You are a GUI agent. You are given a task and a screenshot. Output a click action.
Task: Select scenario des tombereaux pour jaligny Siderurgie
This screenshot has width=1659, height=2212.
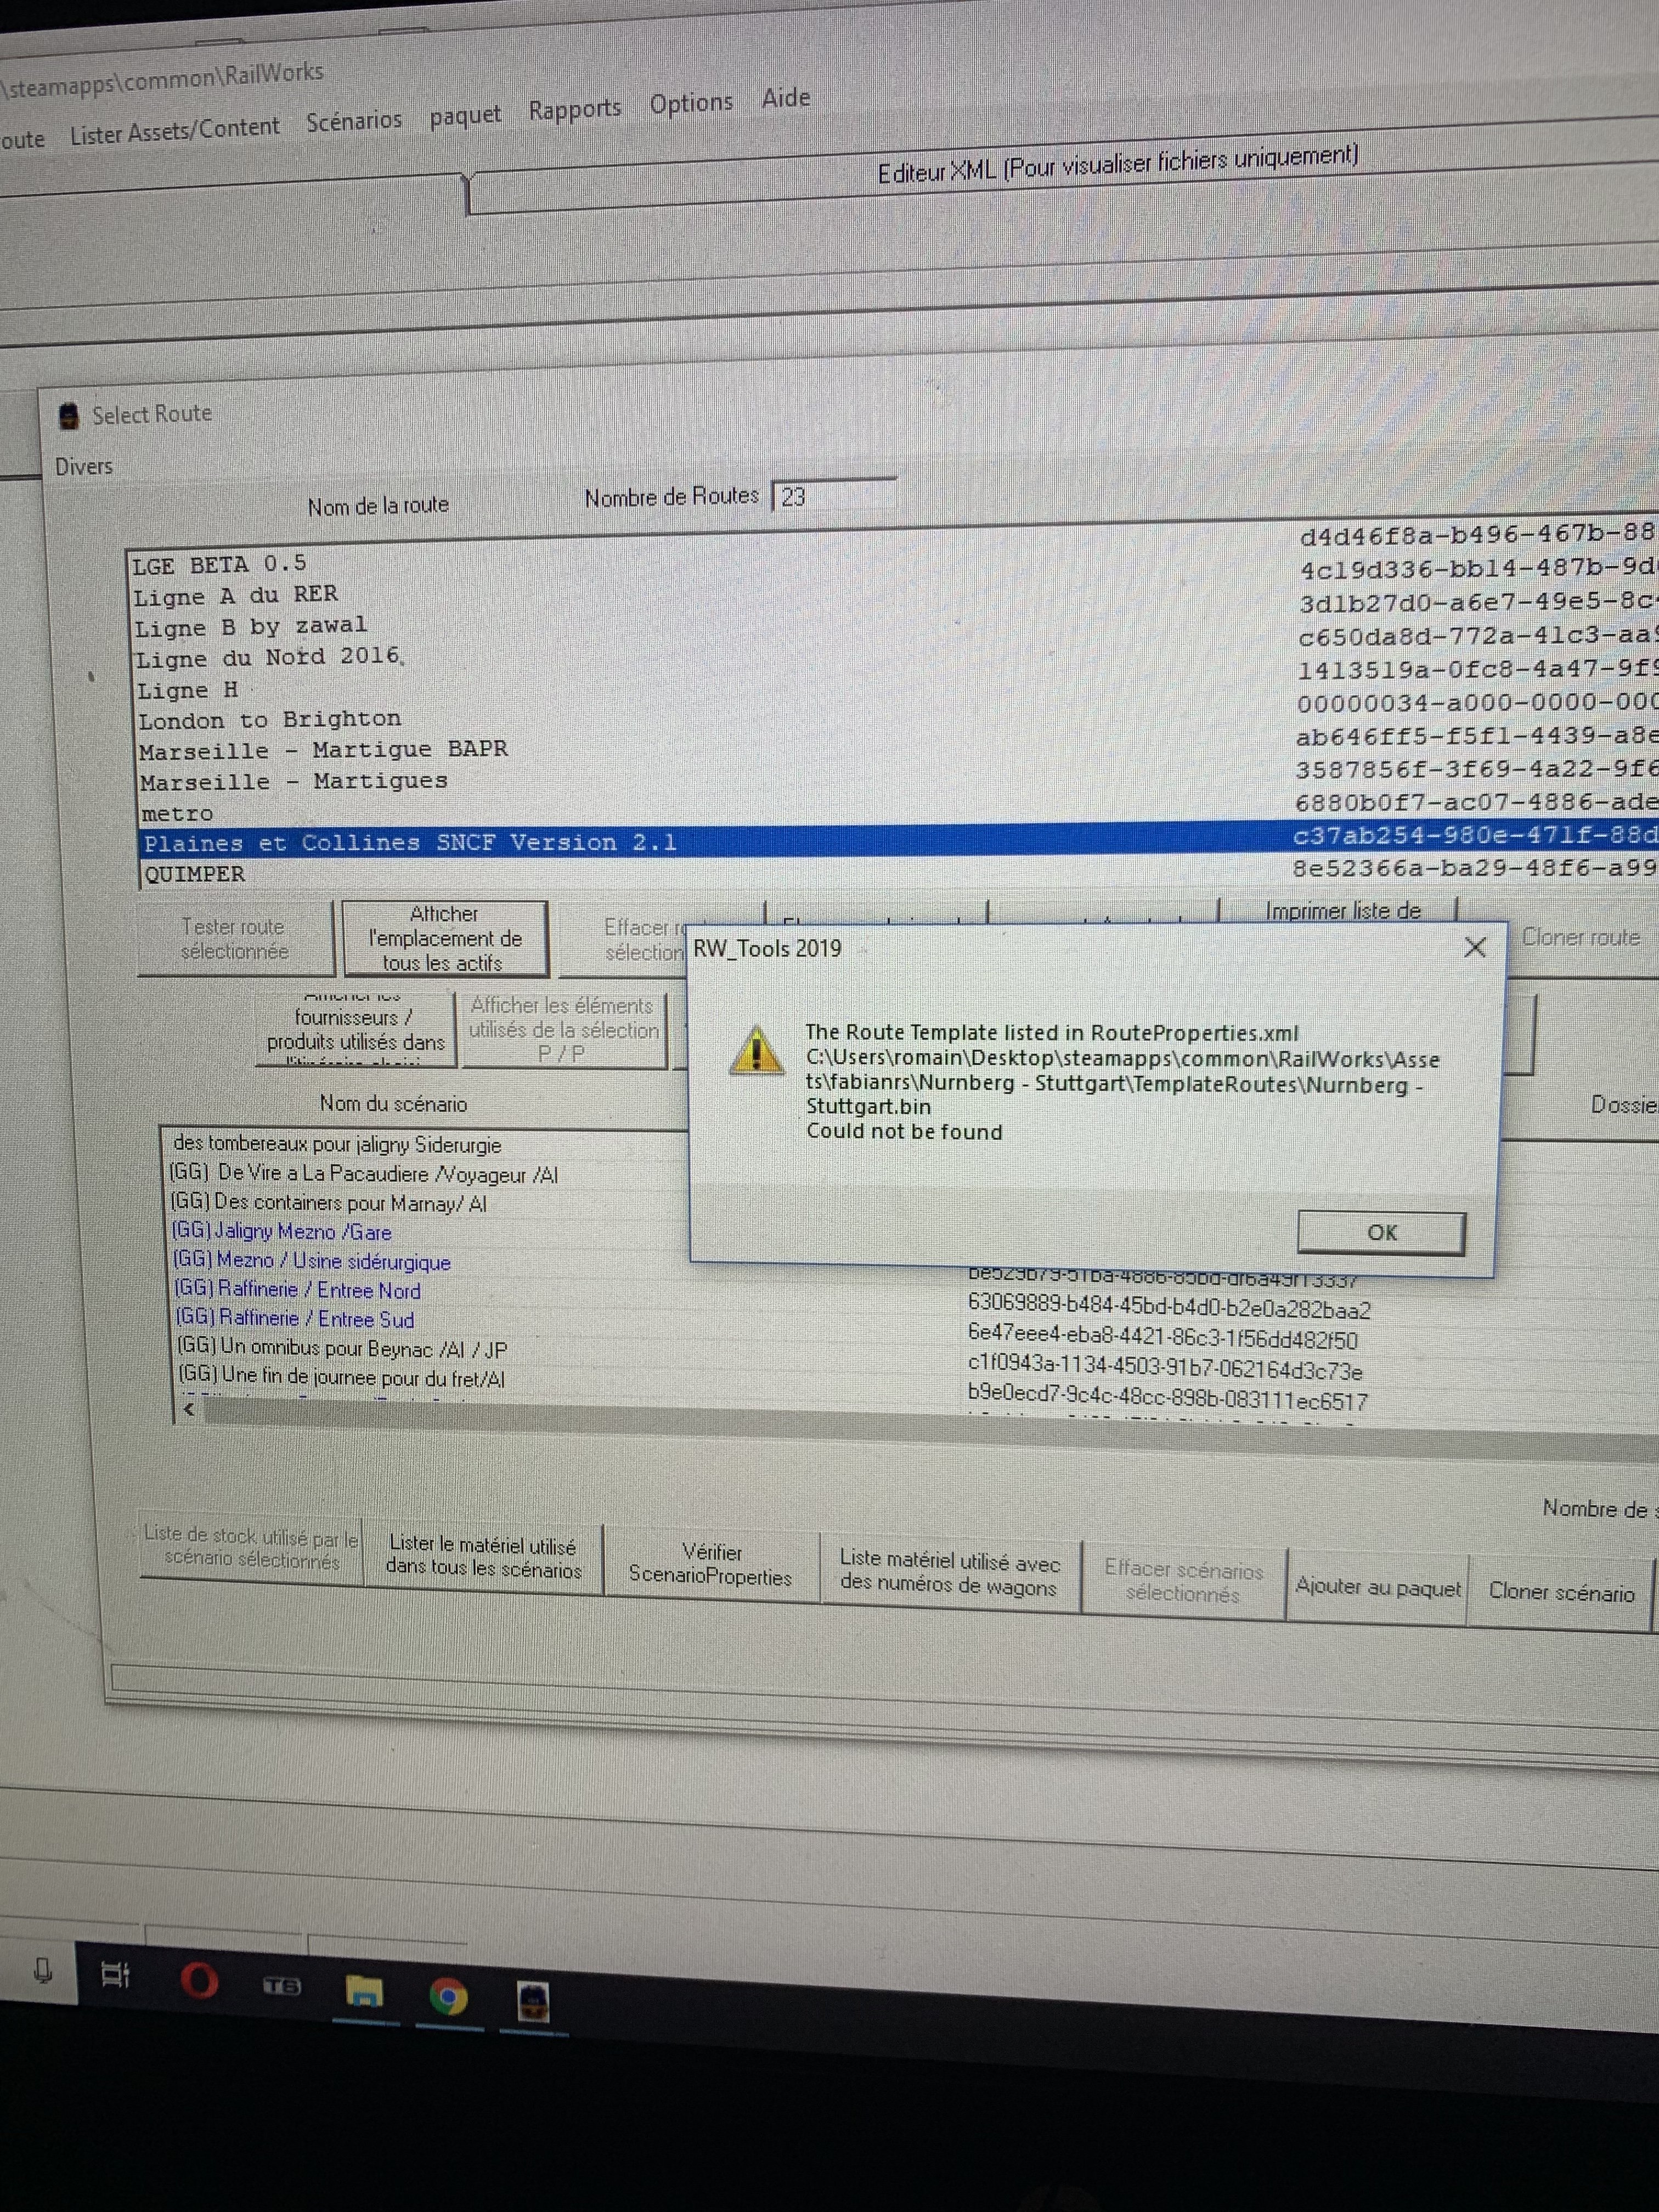[337, 1145]
